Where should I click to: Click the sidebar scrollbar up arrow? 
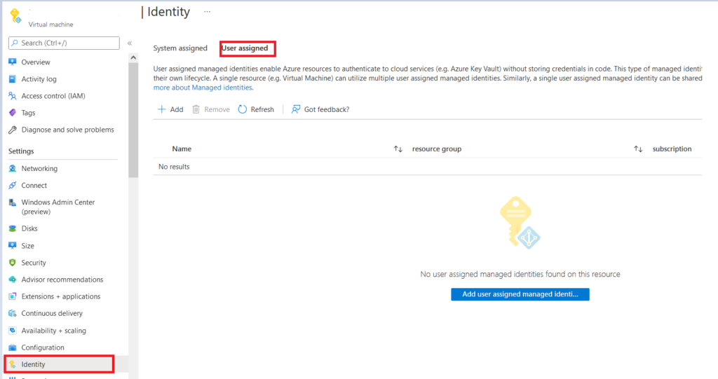click(133, 57)
